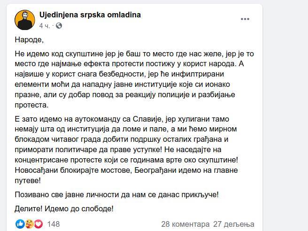Expand the 28 коментара comments

click(185, 224)
